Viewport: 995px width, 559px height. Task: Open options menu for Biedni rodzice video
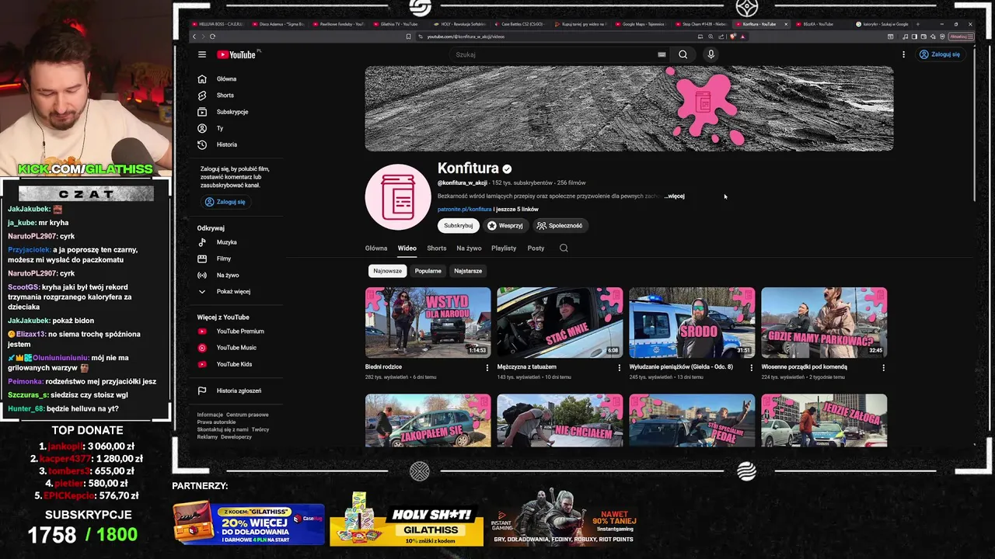pos(487,367)
